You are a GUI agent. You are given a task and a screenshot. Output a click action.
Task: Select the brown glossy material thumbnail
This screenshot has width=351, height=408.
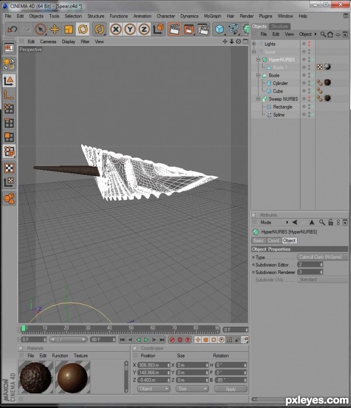(73, 377)
